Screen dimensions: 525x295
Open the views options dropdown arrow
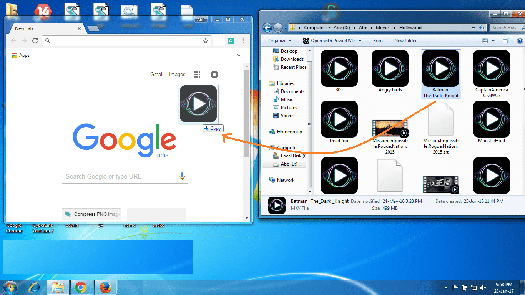click(x=494, y=41)
